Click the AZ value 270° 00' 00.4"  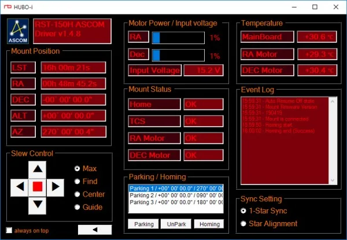pyautogui.click(x=73, y=132)
